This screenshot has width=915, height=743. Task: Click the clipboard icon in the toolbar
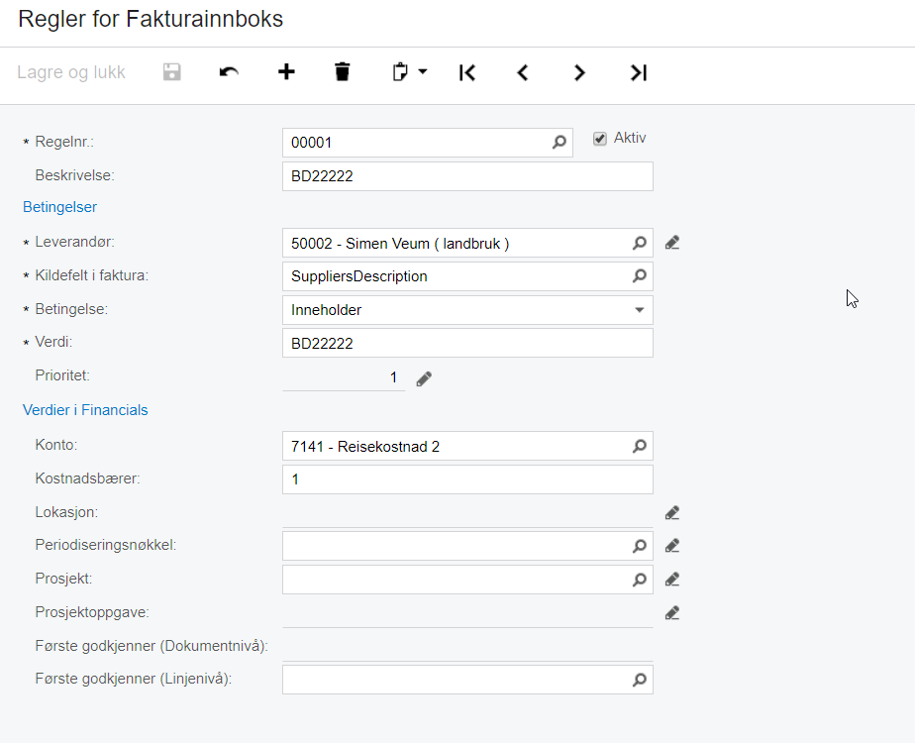(400, 72)
